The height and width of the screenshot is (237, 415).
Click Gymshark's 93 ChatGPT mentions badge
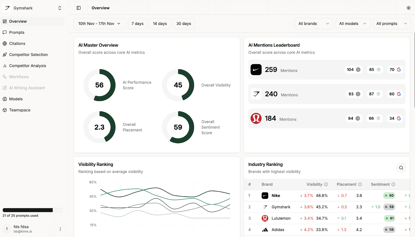[354, 94]
